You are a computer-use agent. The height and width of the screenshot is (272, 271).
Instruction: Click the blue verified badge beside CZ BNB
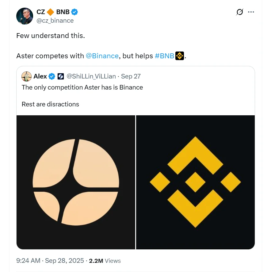pos(74,12)
